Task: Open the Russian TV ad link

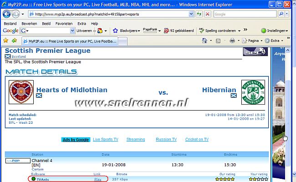Action: (166, 139)
